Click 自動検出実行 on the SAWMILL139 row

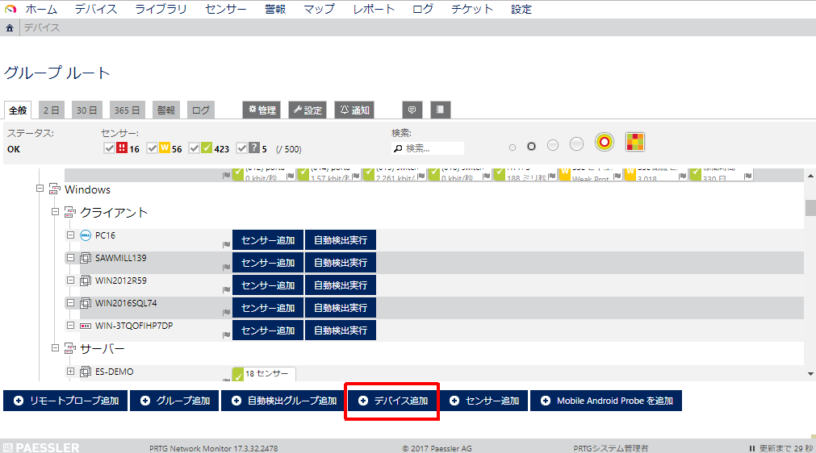pos(341,262)
